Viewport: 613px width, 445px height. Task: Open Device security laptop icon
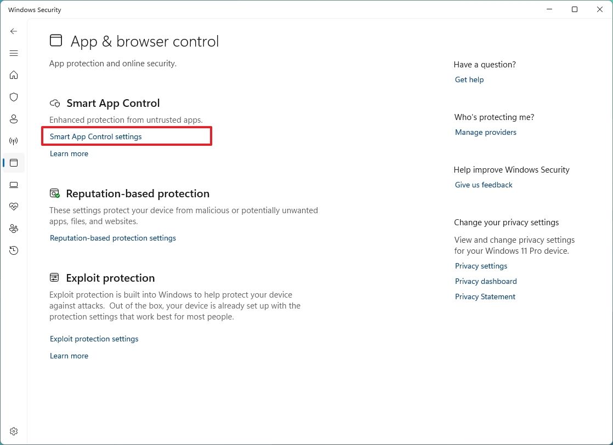pos(14,185)
